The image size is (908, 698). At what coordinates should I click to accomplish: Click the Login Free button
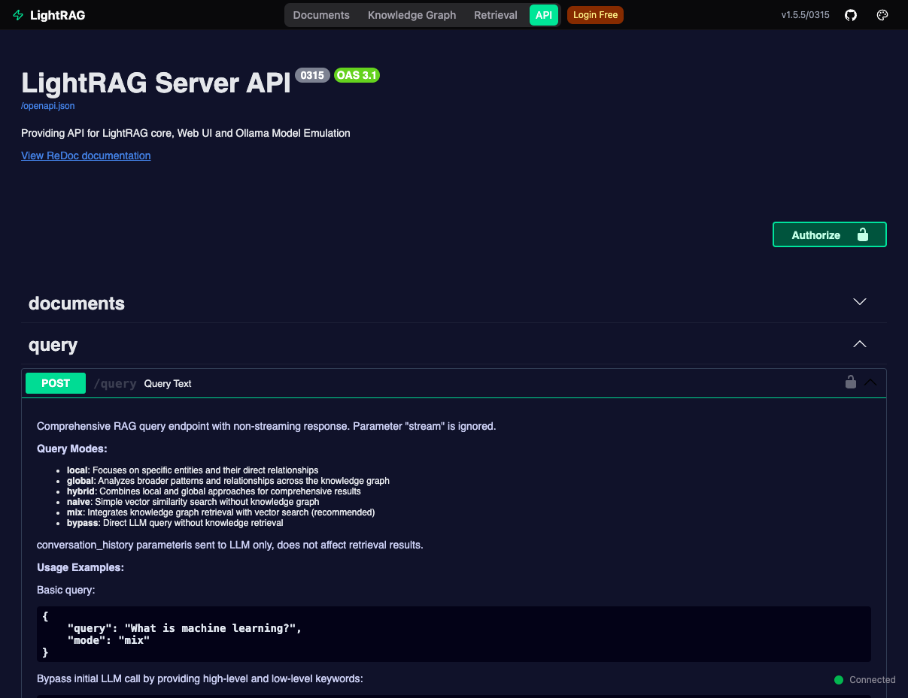[595, 15]
